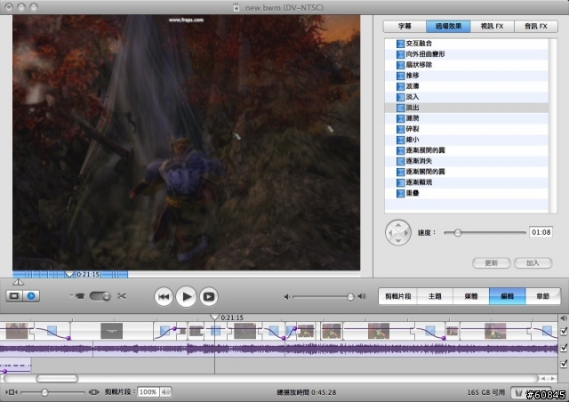Click the icon beside 扇狀移除 transition

pyautogui.click(x=400, y=65)
